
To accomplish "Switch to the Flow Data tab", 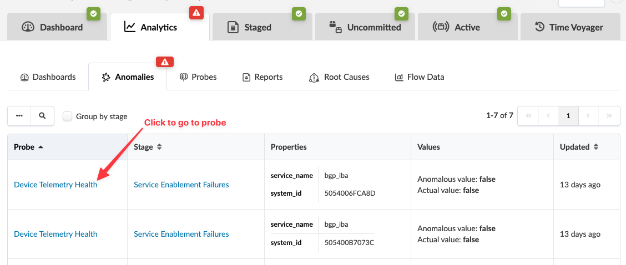I will (420, 77).
